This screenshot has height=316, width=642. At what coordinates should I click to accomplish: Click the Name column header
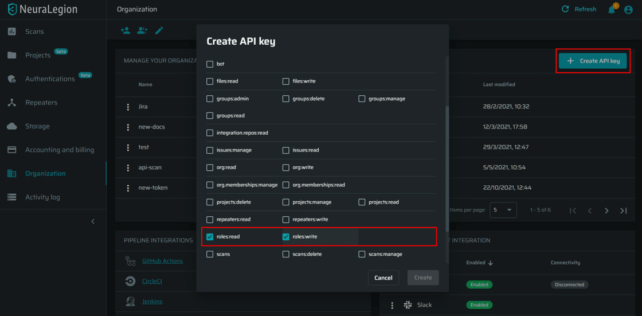click(146, 84)
